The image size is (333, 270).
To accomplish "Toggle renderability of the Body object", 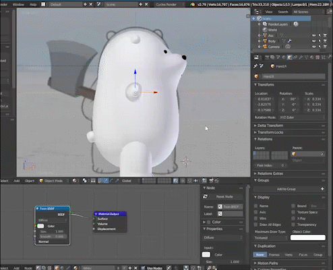I will [x=325, y=41].
